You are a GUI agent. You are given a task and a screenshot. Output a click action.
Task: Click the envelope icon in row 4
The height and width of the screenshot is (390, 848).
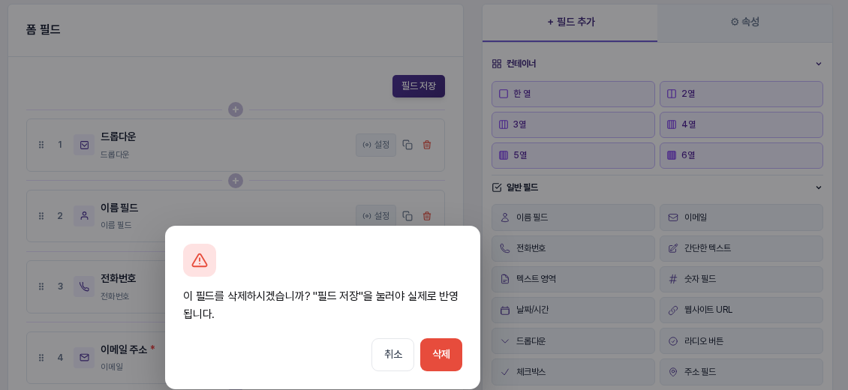click(x=84, y=358)
